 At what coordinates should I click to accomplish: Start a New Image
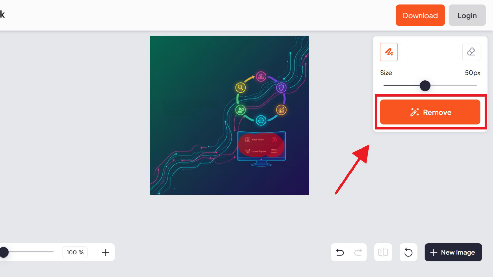[x=453, y=252]
